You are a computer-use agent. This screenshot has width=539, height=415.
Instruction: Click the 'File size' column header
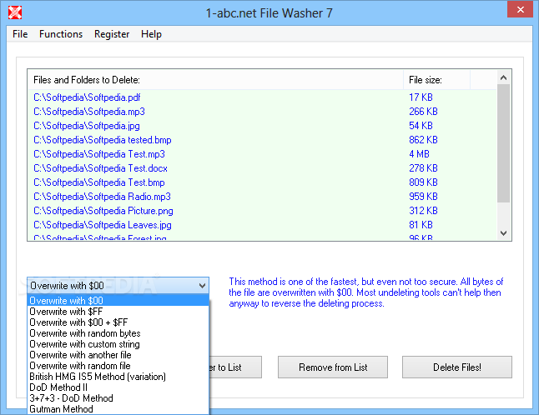pos(436,80)
